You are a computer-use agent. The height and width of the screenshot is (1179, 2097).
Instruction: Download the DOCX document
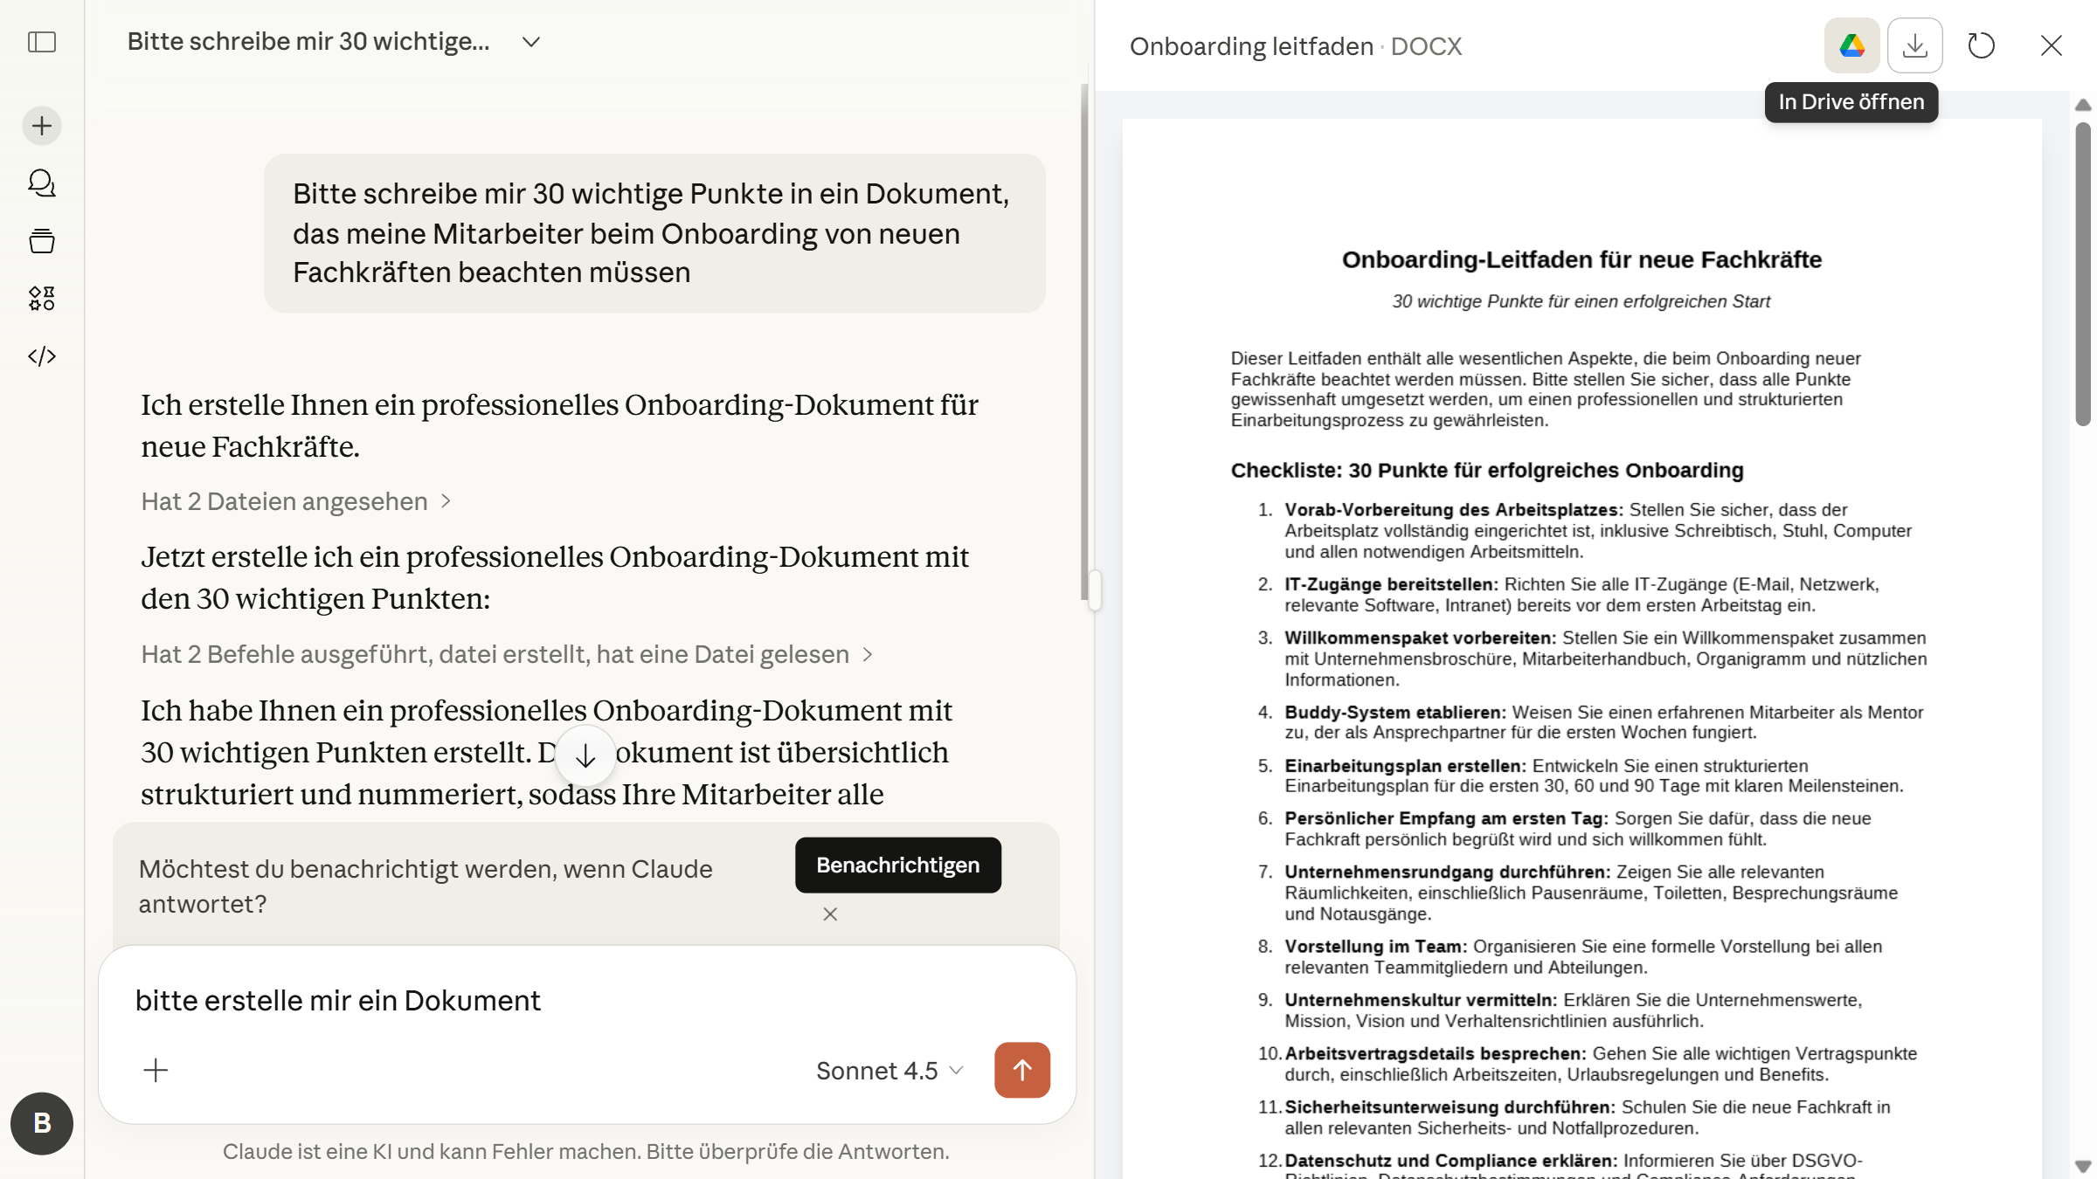(1914, 45)
